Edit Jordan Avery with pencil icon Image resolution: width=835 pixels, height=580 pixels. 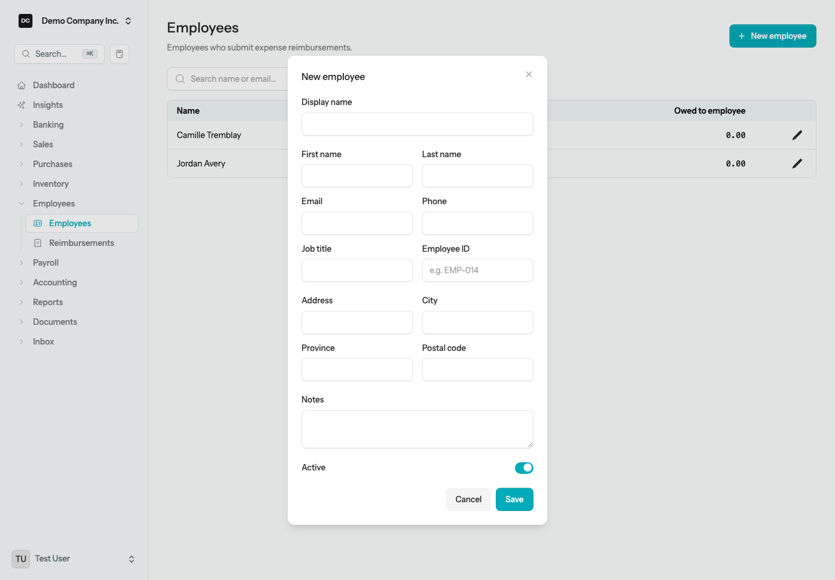797,164
